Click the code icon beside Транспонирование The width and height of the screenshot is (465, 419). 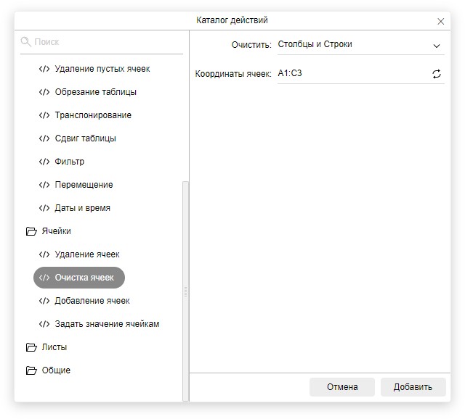point(44,115)
